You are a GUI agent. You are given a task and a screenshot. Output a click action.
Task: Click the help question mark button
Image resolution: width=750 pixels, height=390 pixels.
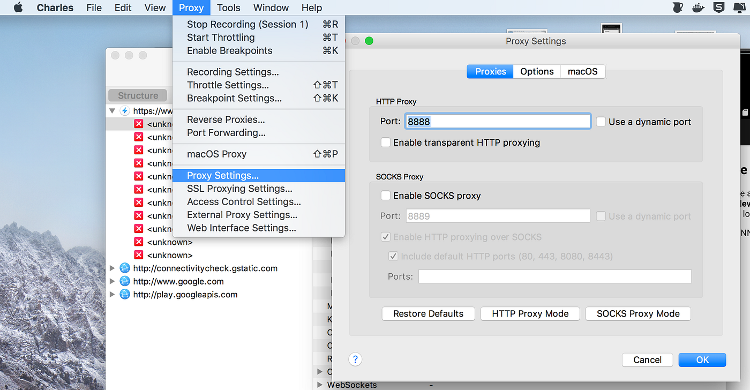(355, 359)
